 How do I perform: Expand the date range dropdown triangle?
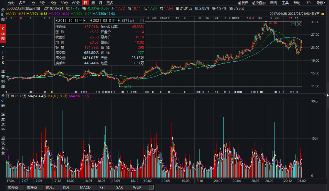click(318, 14)
